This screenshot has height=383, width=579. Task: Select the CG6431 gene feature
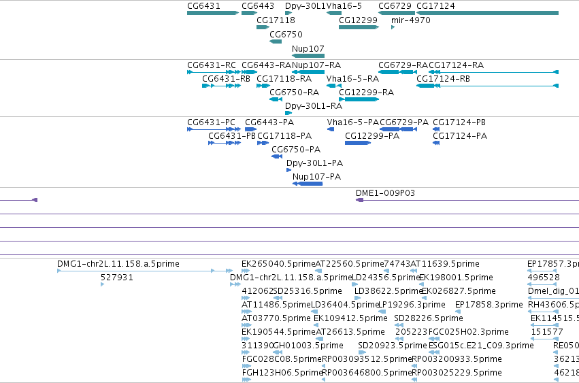point(213,13)
